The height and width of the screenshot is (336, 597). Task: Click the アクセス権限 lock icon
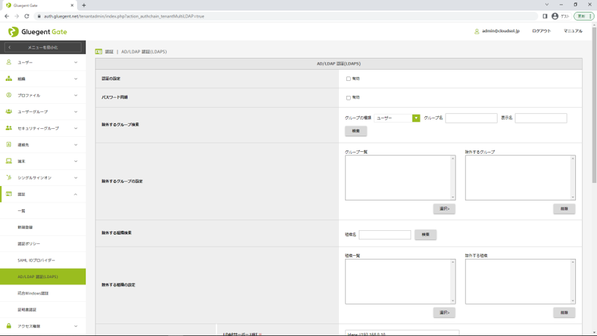9,326
